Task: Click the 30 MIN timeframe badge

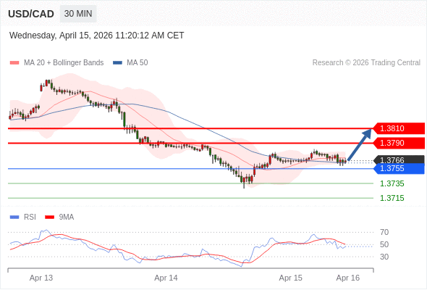Action: [78, 14]
